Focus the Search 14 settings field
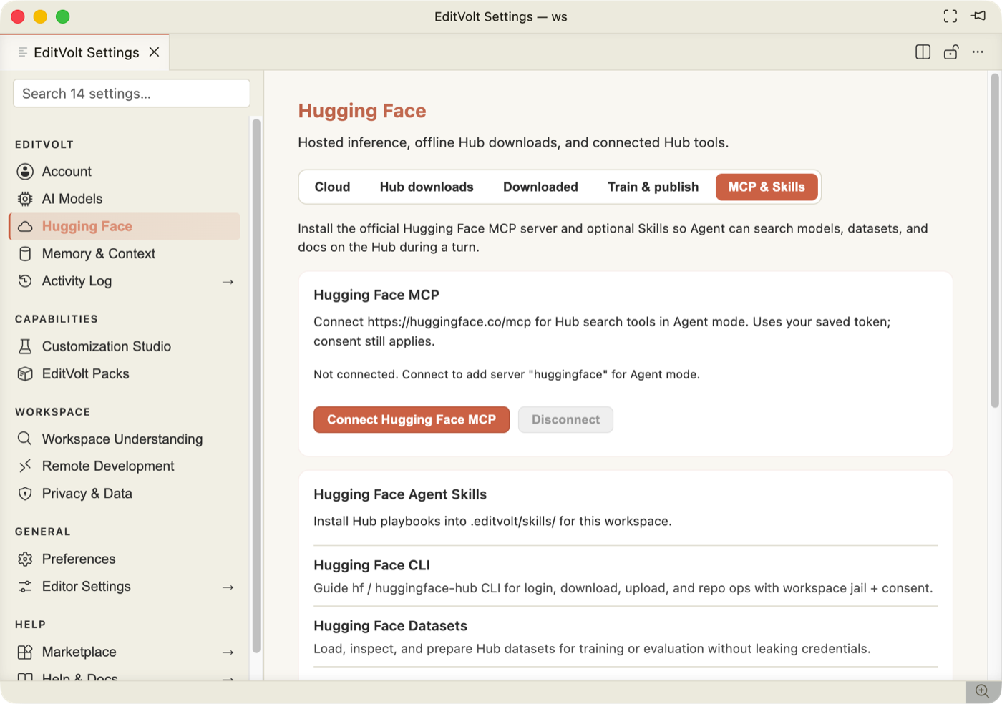 click(132, 94)
